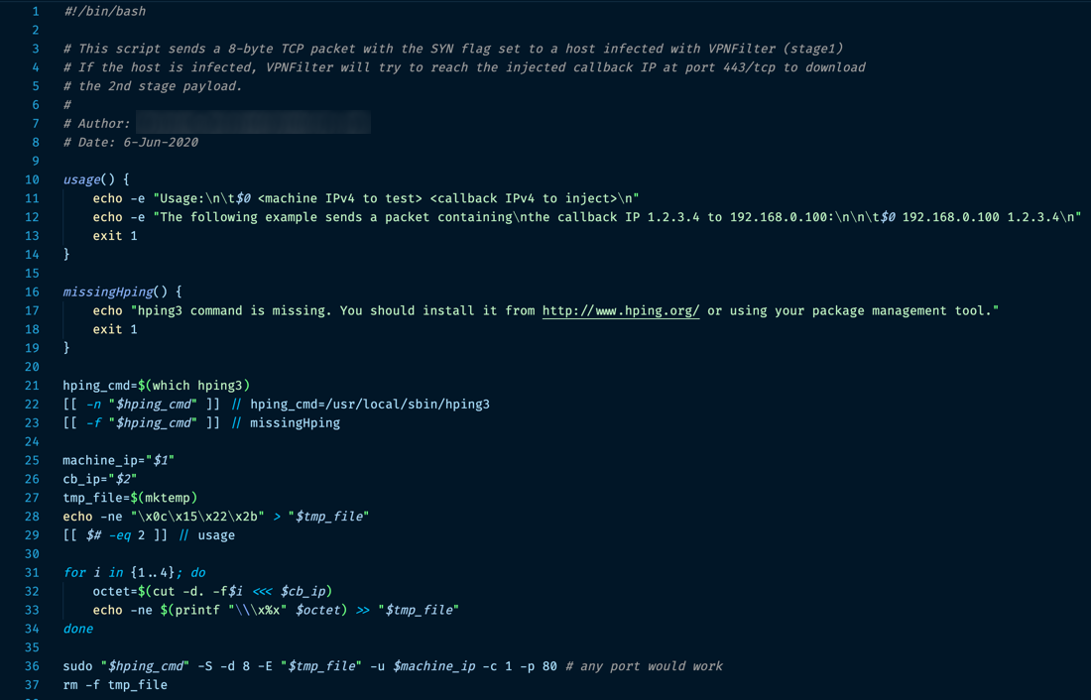Click line number 10 in the gutter
The width and height of the screenshot is (1091, 700).
tap(32, 179)
